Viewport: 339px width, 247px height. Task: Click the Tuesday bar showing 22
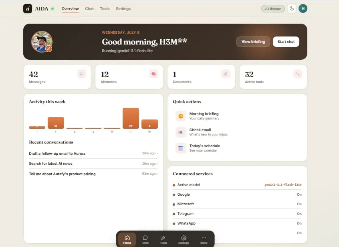131,118
